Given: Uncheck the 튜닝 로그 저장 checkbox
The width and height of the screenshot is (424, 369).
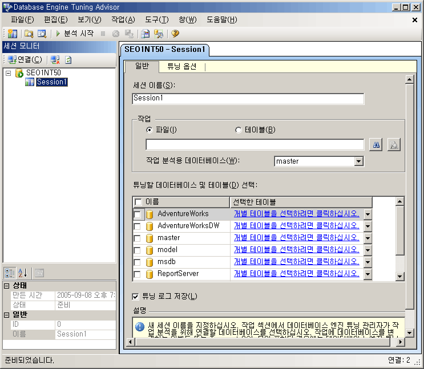Looking at the screenshot, I should pos(135,296).
